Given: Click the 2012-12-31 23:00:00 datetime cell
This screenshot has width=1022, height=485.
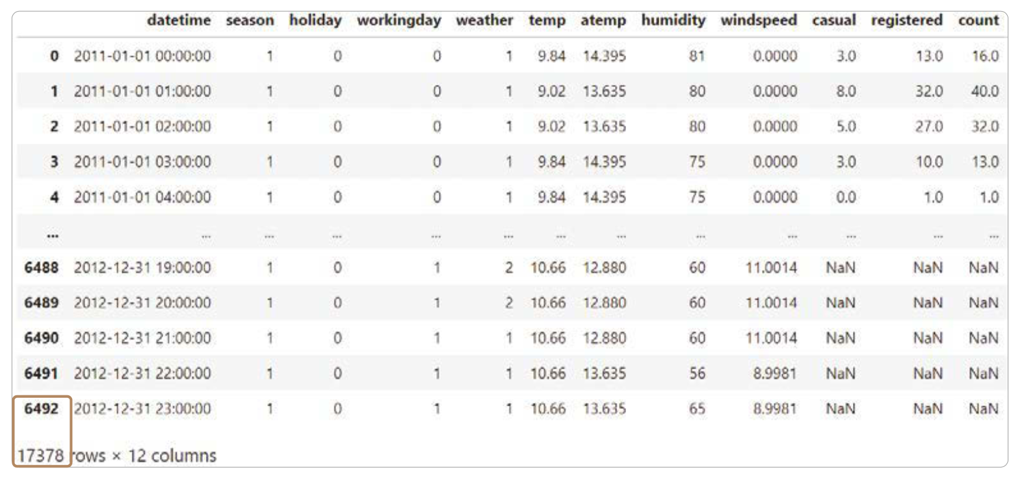Looking at the screenshot, I should pos(142,409).
